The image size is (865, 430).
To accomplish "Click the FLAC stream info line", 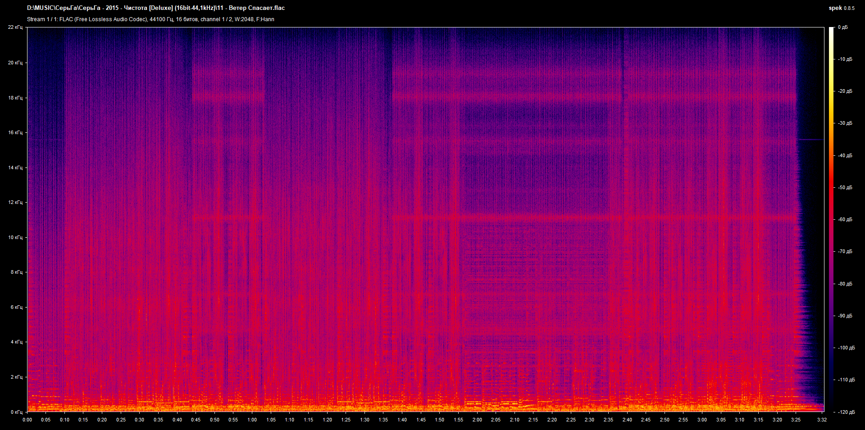I will tap(150, 19).
